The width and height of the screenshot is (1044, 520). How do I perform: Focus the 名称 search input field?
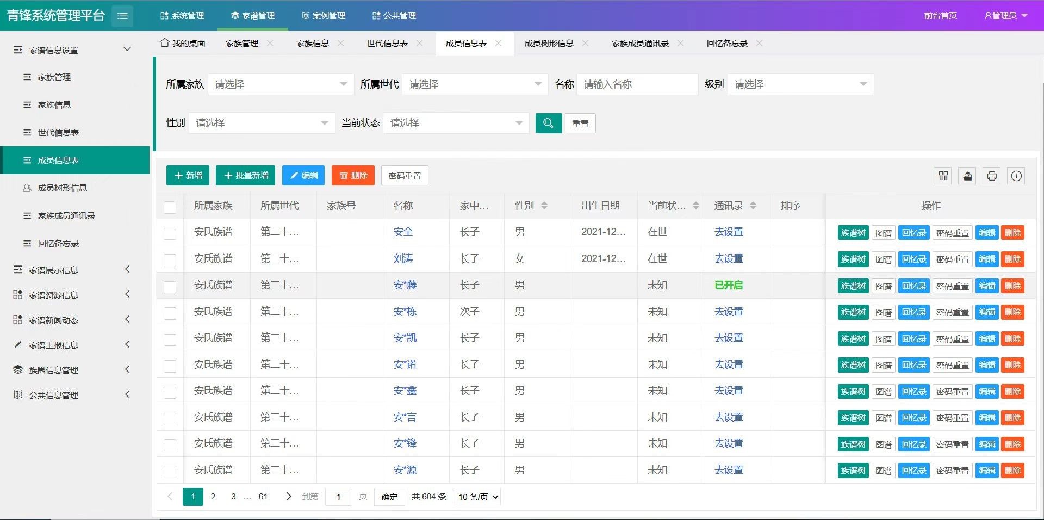pyautogui.click(x=637, y=84)
